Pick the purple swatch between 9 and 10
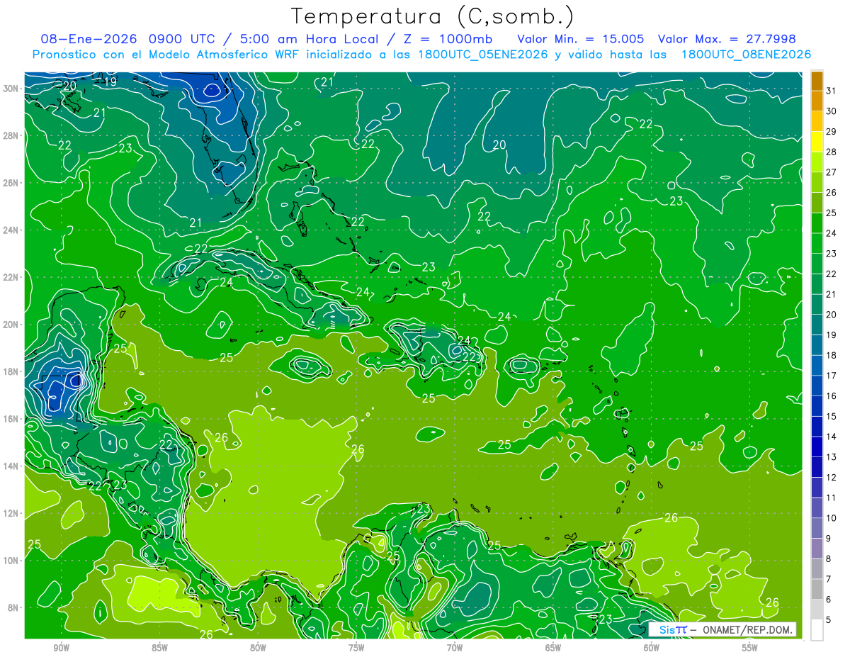 pyautogui.click(x=817, y=528)
